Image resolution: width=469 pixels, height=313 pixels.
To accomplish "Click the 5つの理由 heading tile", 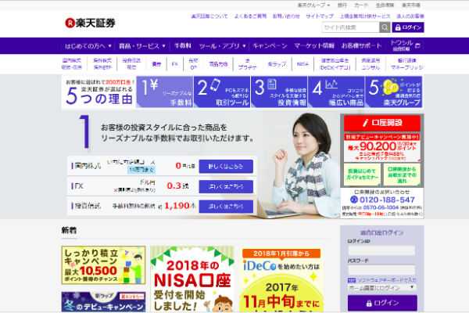I will click(98, 92).
